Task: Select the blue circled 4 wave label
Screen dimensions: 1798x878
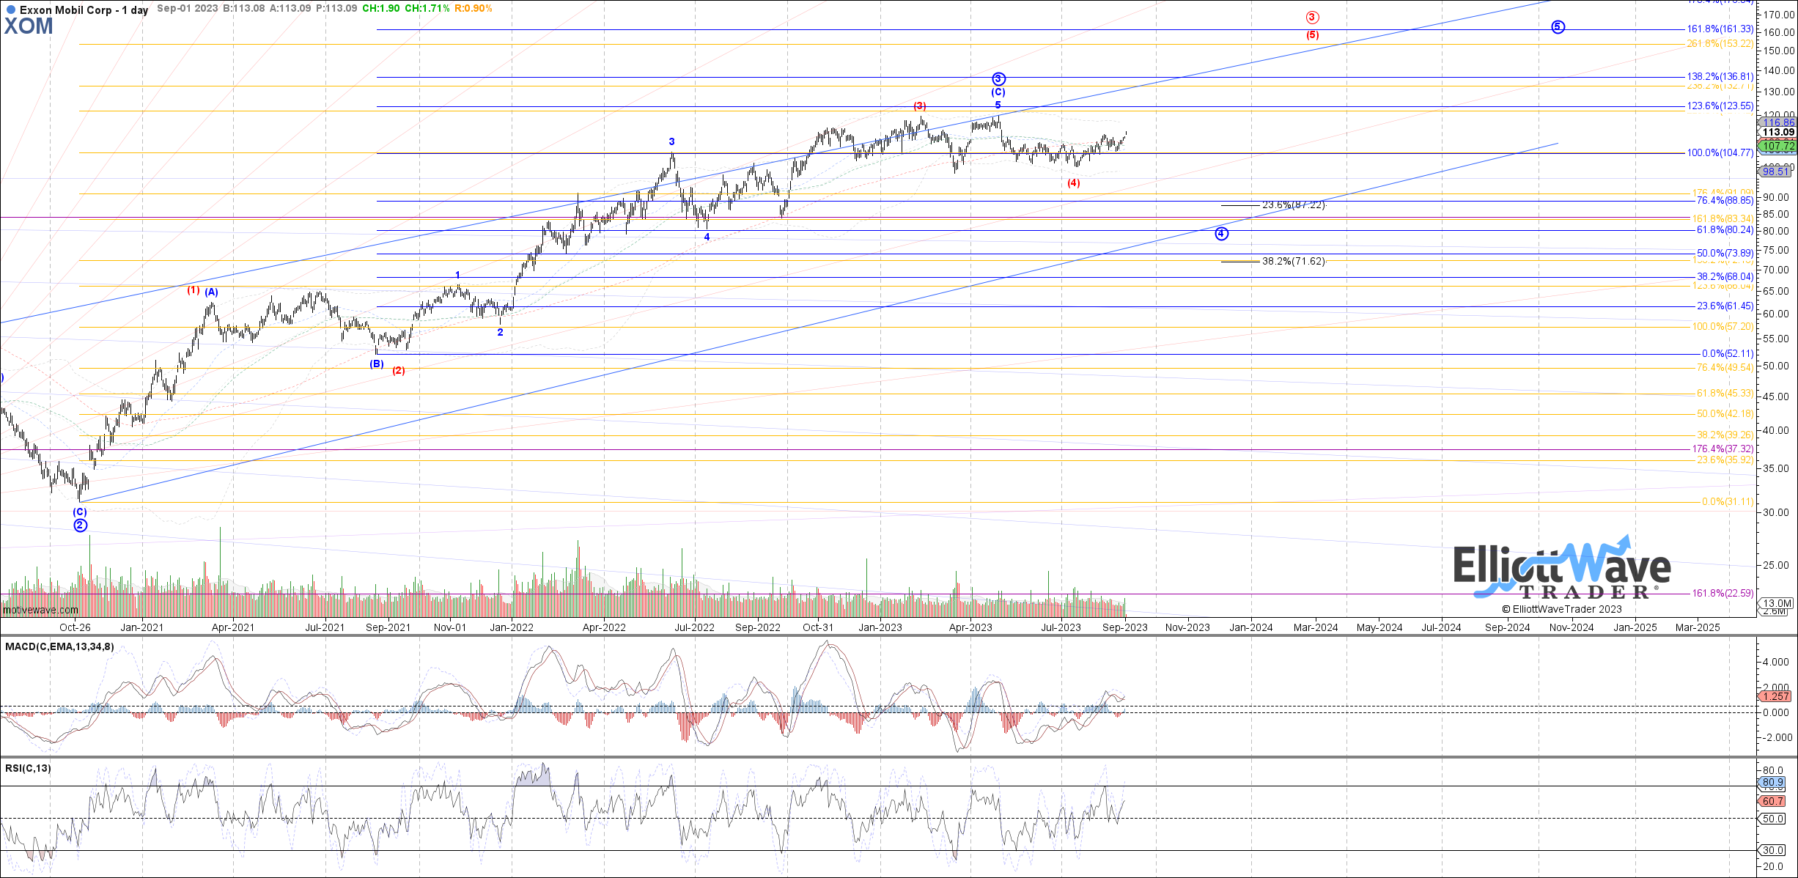Action: [x=1221, y=234]
